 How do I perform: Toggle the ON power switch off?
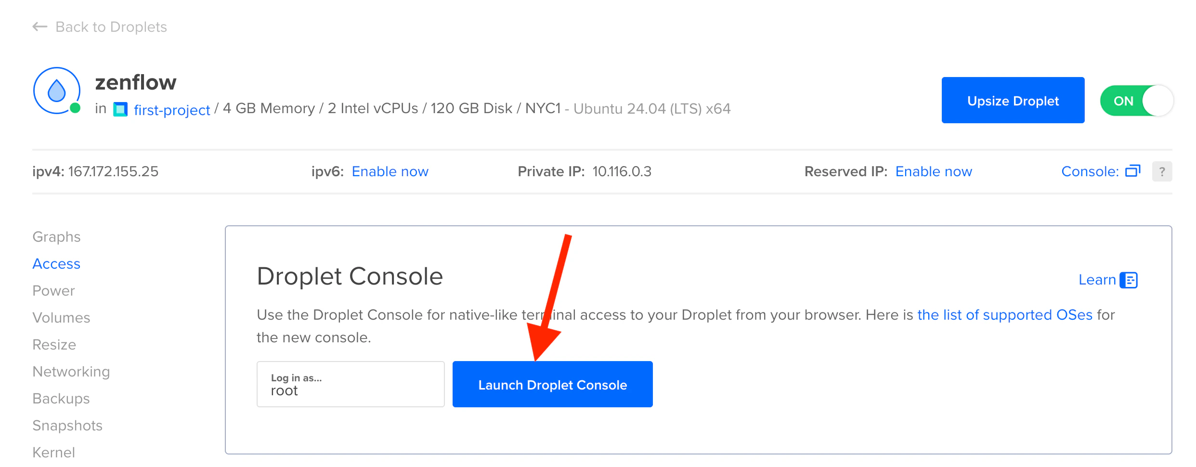[x=1136, y=101]
